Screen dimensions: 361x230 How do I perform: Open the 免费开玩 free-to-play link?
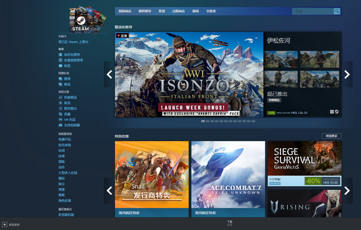coord(65,139)
